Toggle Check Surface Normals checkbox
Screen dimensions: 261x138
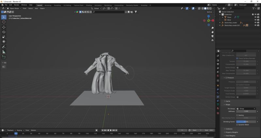[x=237, y=58]
